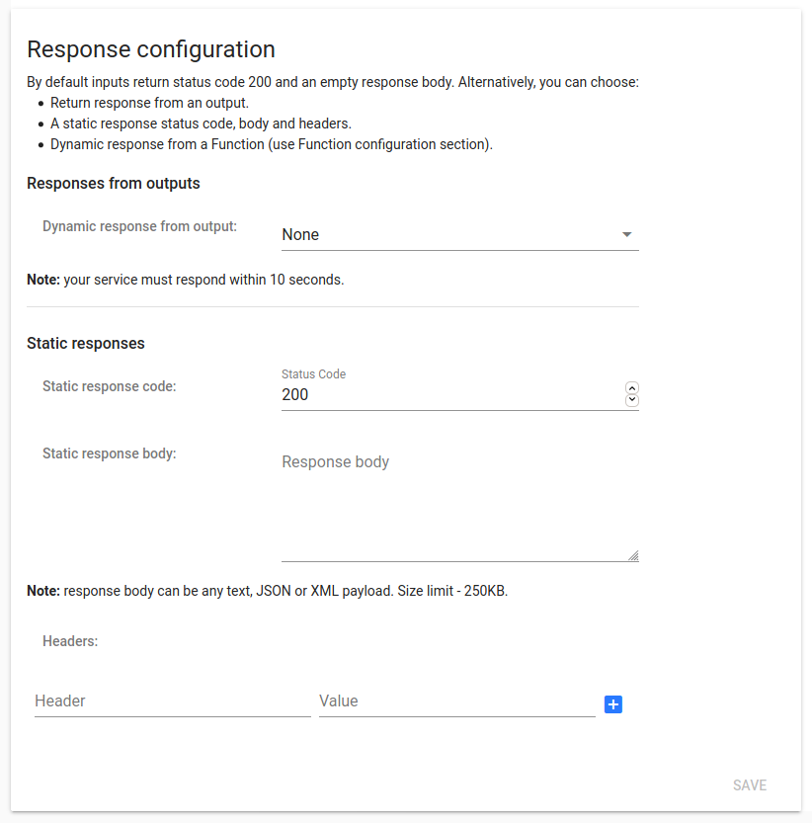The image size is (812, 823).
Task: Click the Static response body label
Action: point(109,453)
